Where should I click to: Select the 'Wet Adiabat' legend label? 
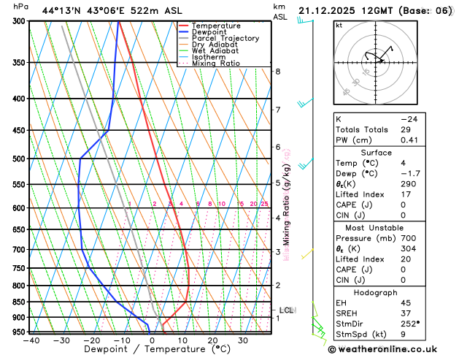[215, 50]
